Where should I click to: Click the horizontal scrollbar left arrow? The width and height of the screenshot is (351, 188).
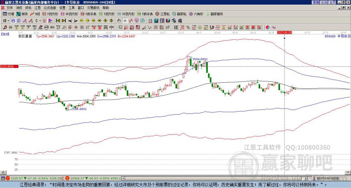pyautogui.click(x=123, y=178)
